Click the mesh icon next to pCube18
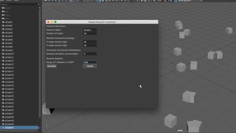This screenshot has height=133, width=236. click(3, 82)
